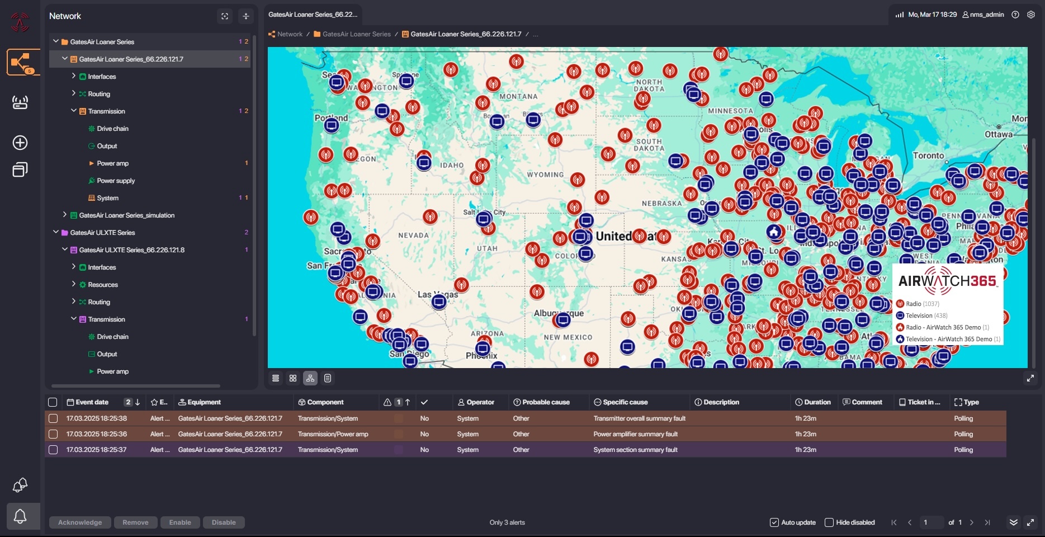
Task: Enable the Hide disabled checkbox
Action: click(829, 522)
